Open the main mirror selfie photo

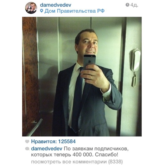[x=82, y=77]
